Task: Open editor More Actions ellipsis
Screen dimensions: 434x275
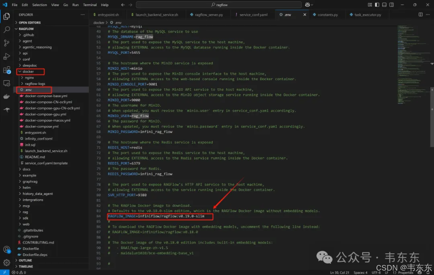Action: (428, 14)
